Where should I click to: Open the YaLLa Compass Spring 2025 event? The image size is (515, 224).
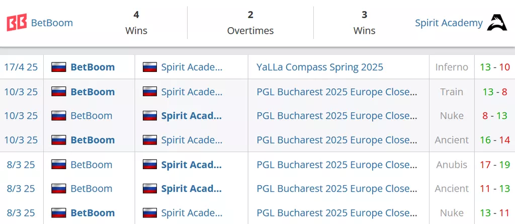tap(320, 67)
